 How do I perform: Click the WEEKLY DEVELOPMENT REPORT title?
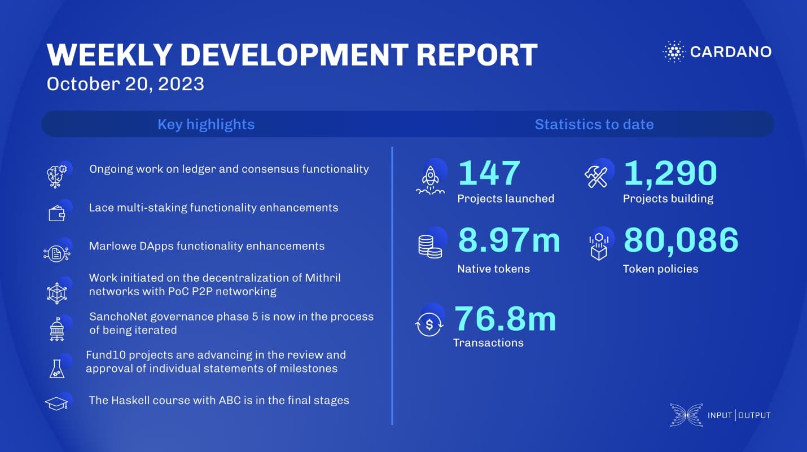pyautogui.click(x=292, y=54)
